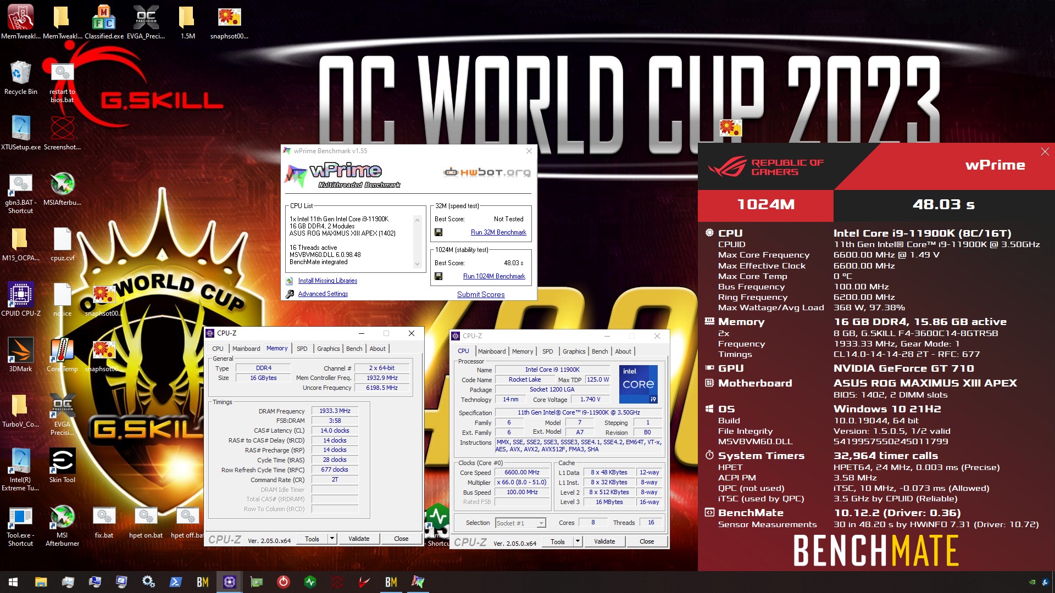Open Tools dropdown arrow in right CPU-Z window
This screenshot has width=1055, height=593.
(578, 541)
